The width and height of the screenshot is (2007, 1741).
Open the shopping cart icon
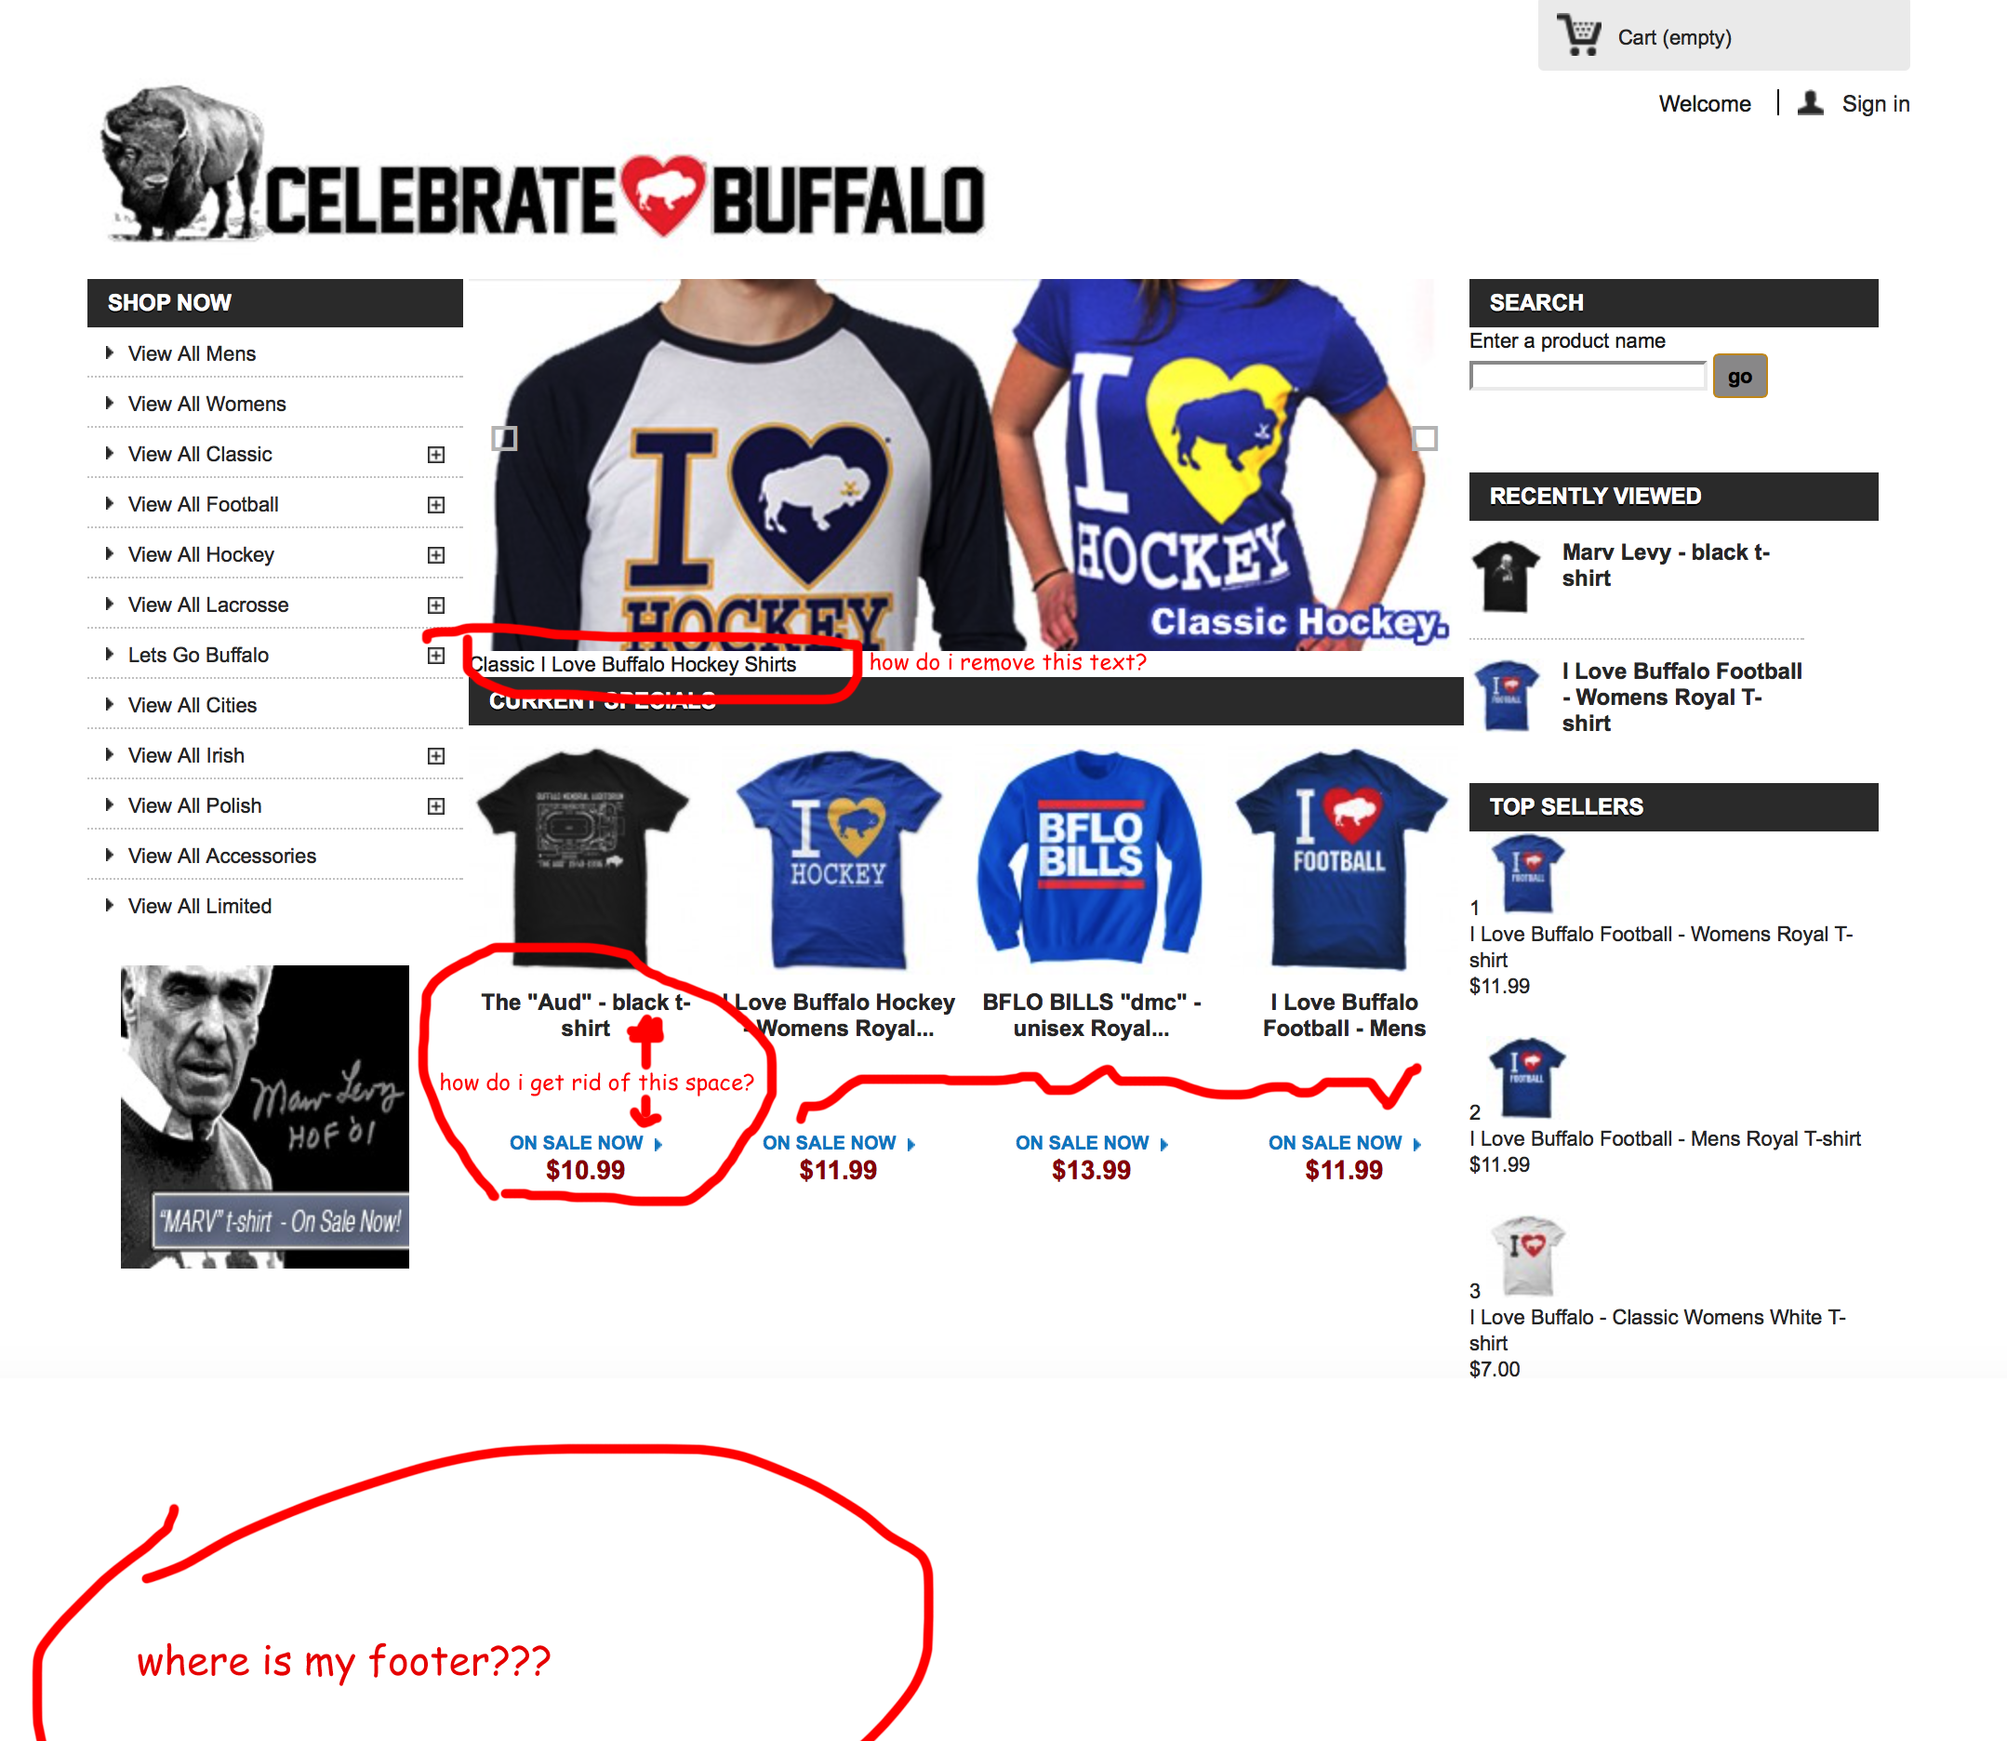(x=1578, y=35)
